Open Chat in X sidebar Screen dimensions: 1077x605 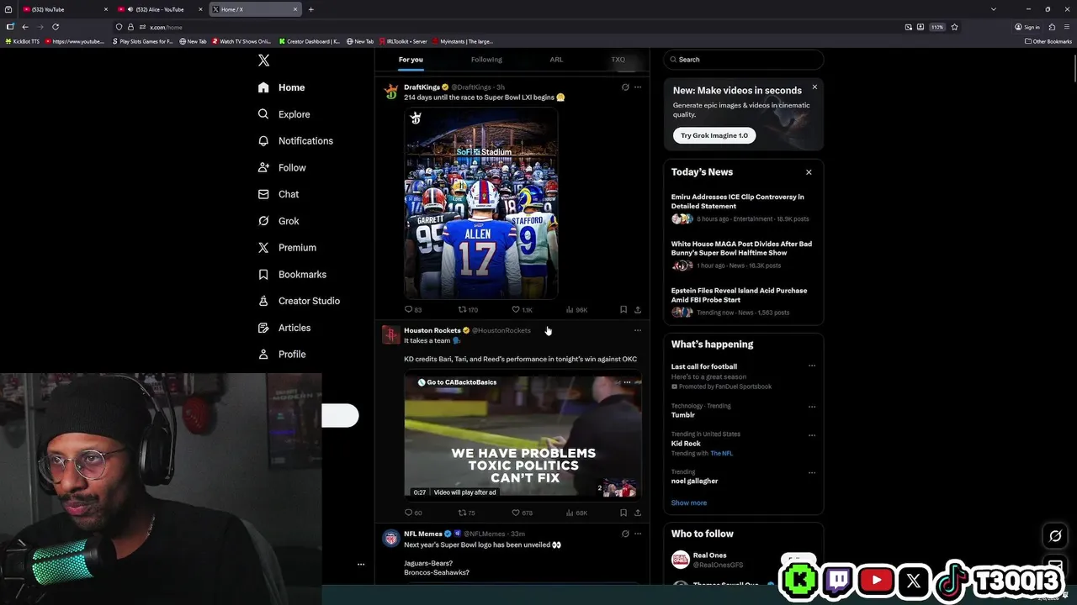279,194
